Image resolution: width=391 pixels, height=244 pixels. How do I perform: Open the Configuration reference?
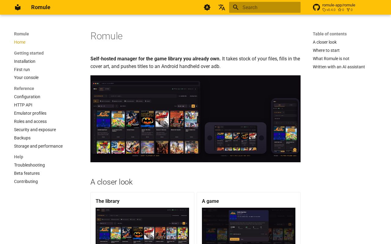[27, 97]
